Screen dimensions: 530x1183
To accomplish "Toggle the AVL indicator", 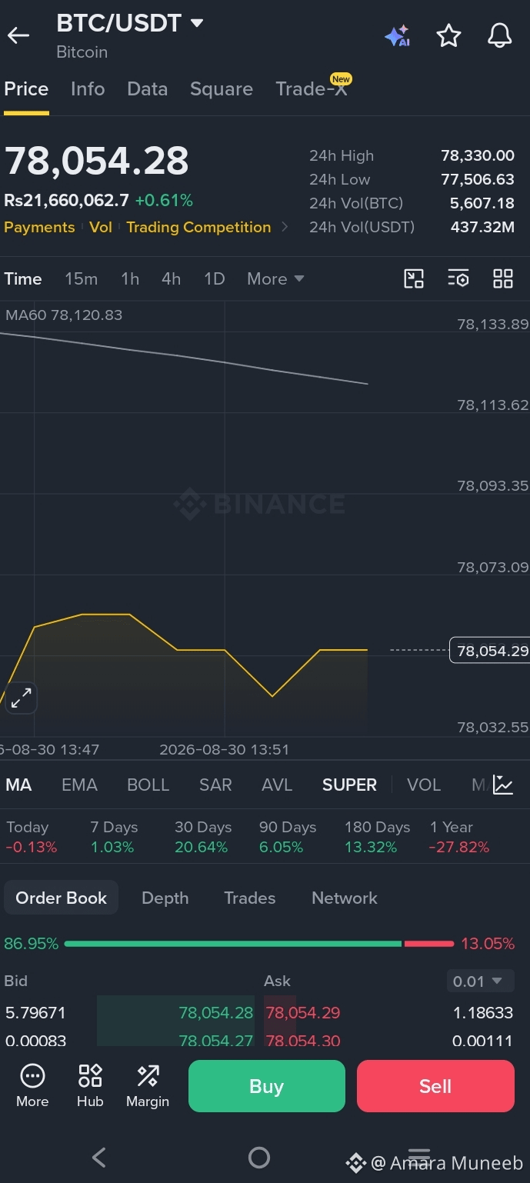I will pyautogui.click(x=277, y=785).
